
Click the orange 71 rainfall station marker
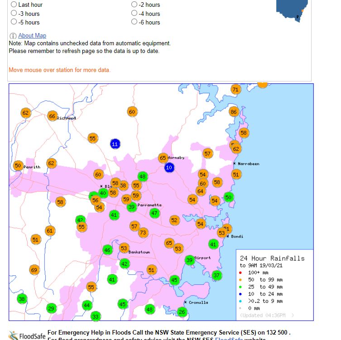(235, 90)
